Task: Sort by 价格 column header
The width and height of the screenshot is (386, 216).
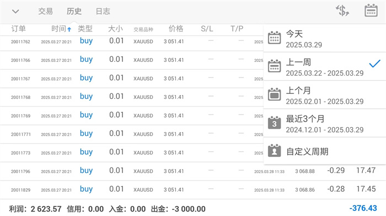Action: pyautogui.click(x=176, y=29)
